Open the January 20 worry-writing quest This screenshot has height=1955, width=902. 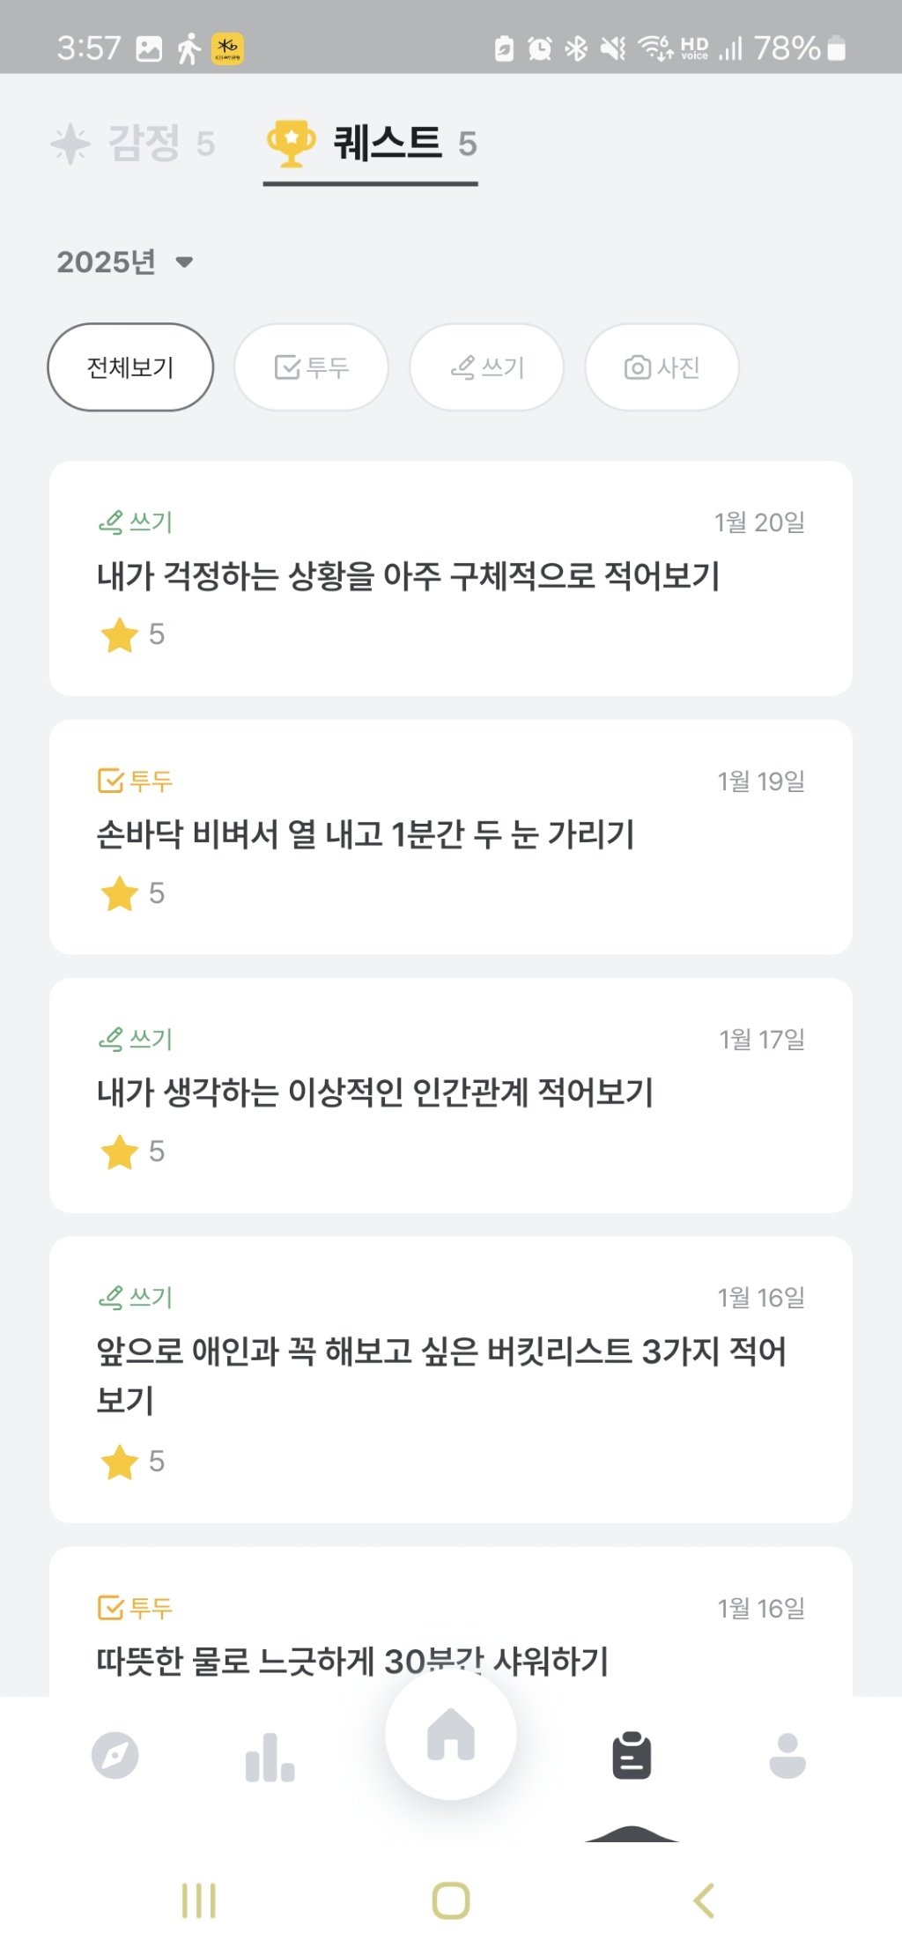click(x=450, y=578)
